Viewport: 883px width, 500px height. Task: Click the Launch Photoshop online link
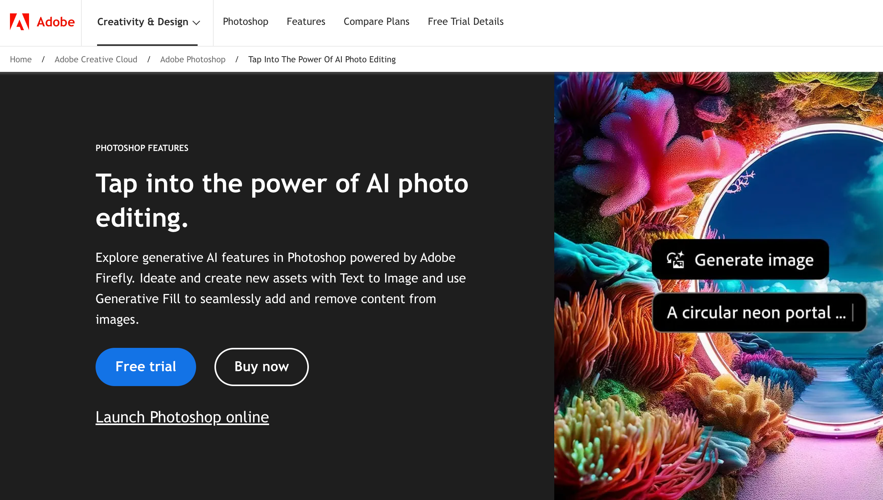(x=182, y=417)
